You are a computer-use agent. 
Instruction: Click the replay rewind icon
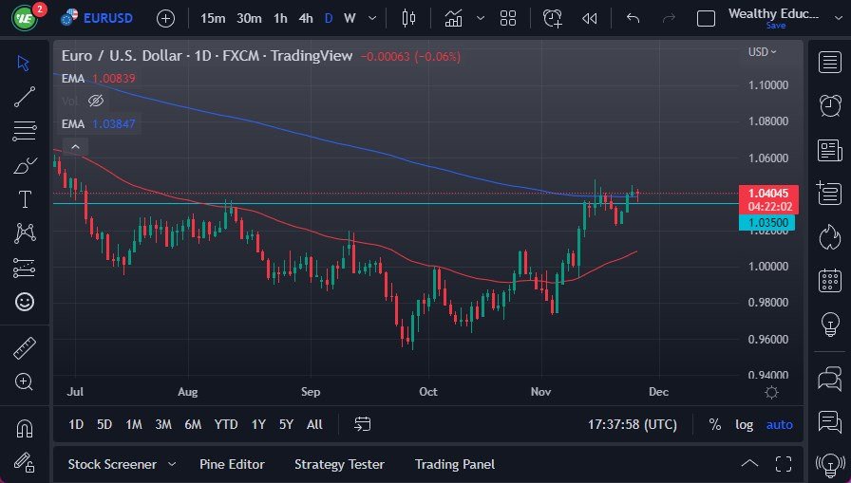pyautogui.click(x=590, y=18)
